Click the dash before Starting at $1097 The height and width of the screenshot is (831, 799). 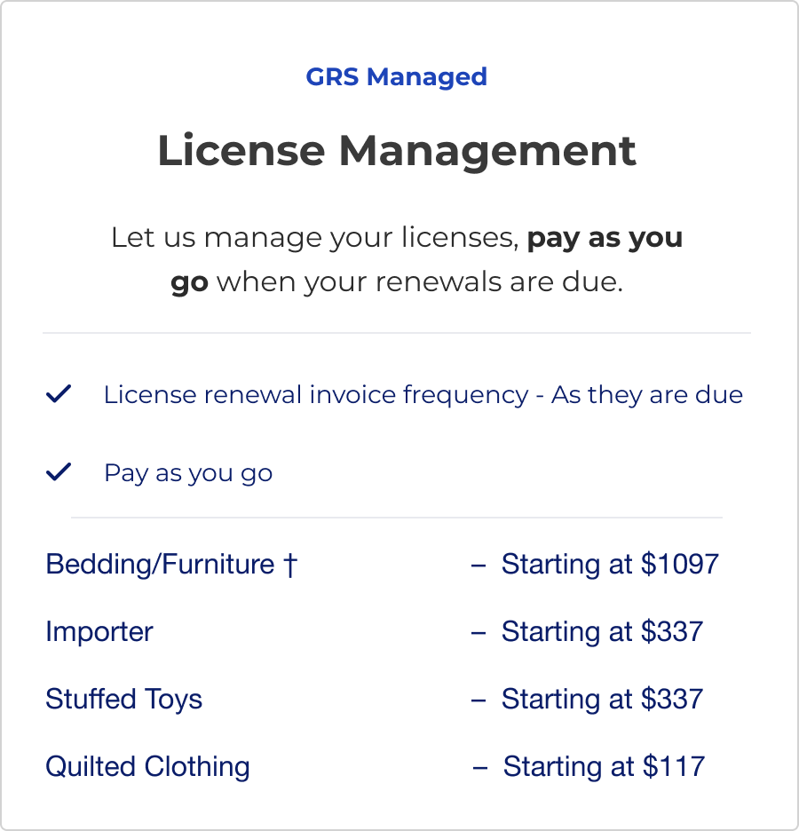click(x=479, y=565)
